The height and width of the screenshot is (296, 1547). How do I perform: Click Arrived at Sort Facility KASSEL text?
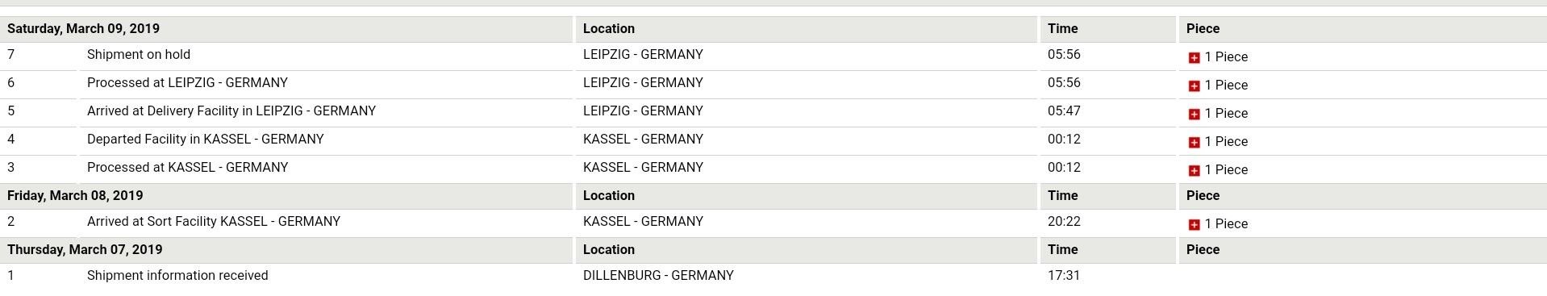click(214, 222)
